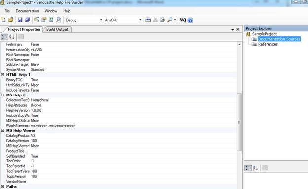This screenshot has width=308, height=189.
Task: Click the properties grid vertical scrollbar thumb
Action: (x=239, y=122)
